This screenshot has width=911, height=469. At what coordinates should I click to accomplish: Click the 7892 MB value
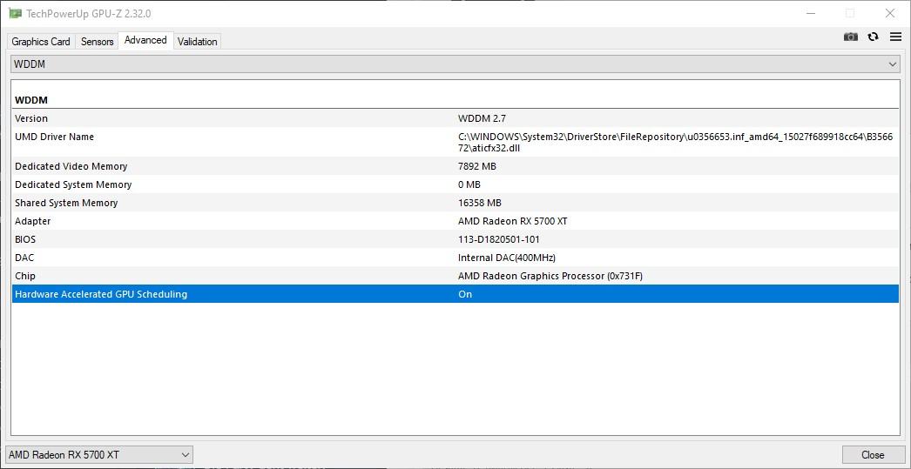click(477, 166)
